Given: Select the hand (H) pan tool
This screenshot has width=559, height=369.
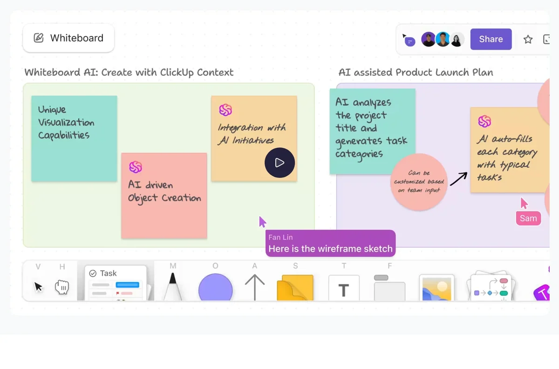Looking at the screenshot, I should click(62, 287).
